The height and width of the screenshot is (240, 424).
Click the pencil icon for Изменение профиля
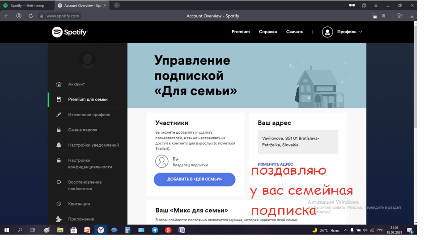(59, 115)
